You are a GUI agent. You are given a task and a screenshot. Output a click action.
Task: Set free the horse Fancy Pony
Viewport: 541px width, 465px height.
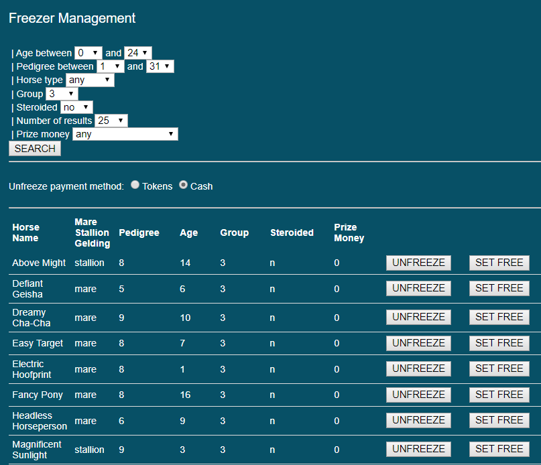pyautogui.click(x=499, y=395)
